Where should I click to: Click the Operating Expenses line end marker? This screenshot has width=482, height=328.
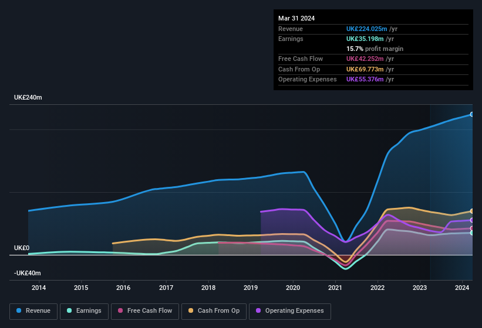(x=472, y=220)
